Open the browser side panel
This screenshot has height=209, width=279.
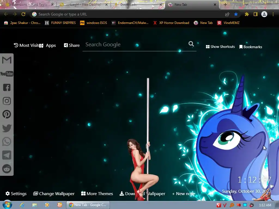point(256,14)
